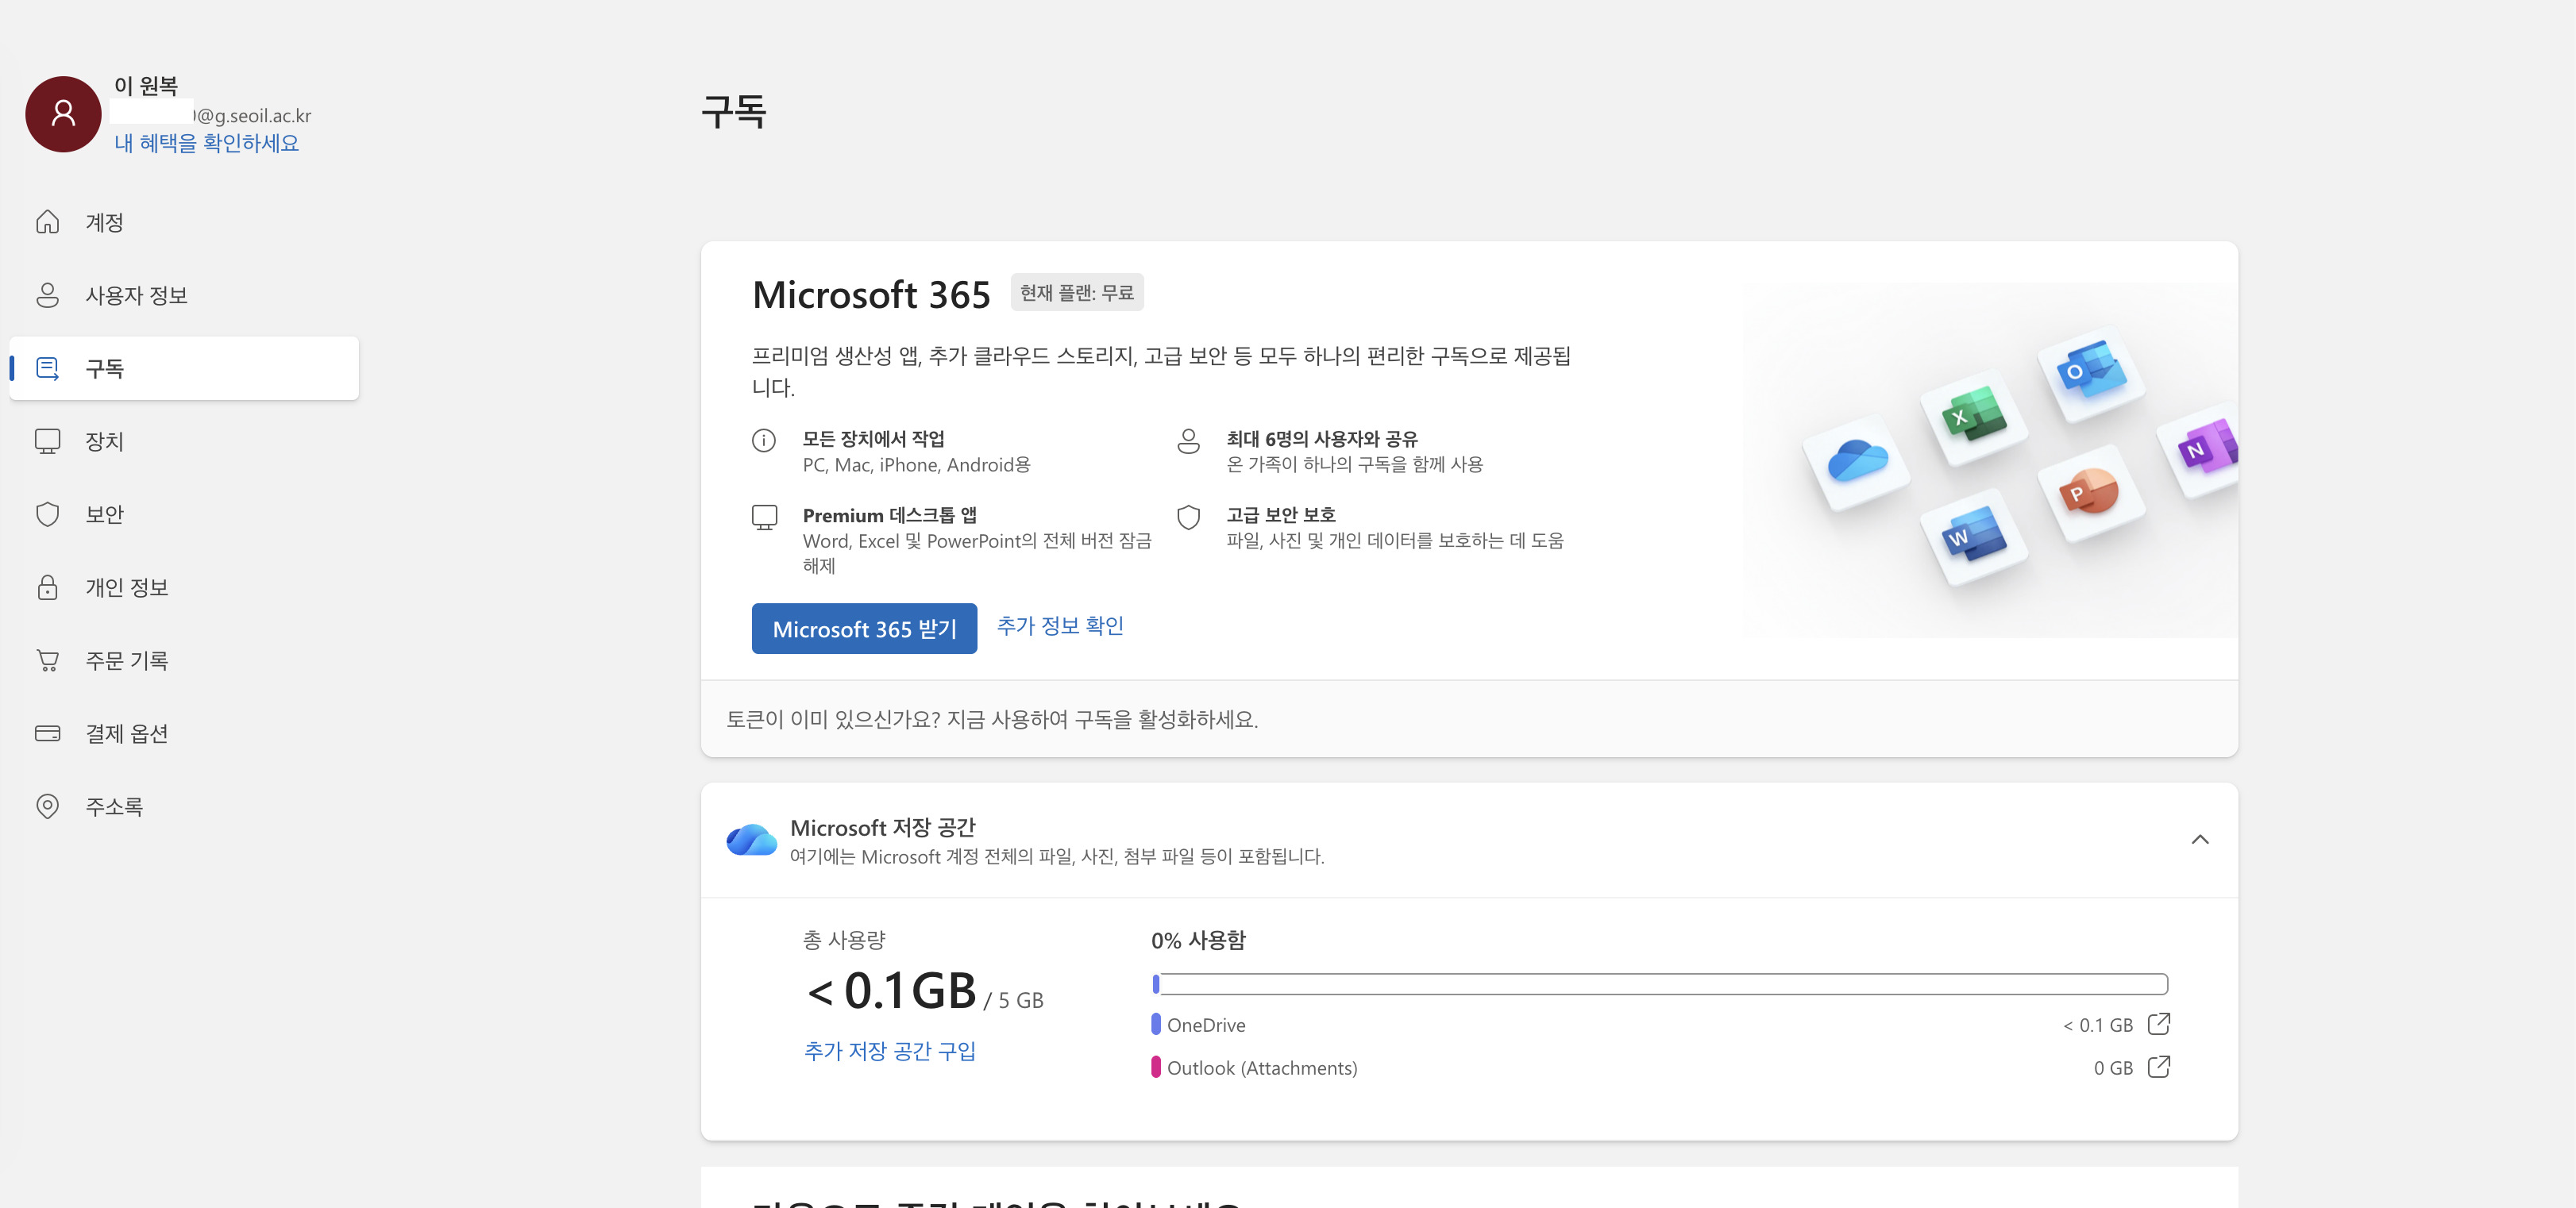
Task: Click 내 혜택을 확인하세요 link
Action: click(x=206, y=143)
